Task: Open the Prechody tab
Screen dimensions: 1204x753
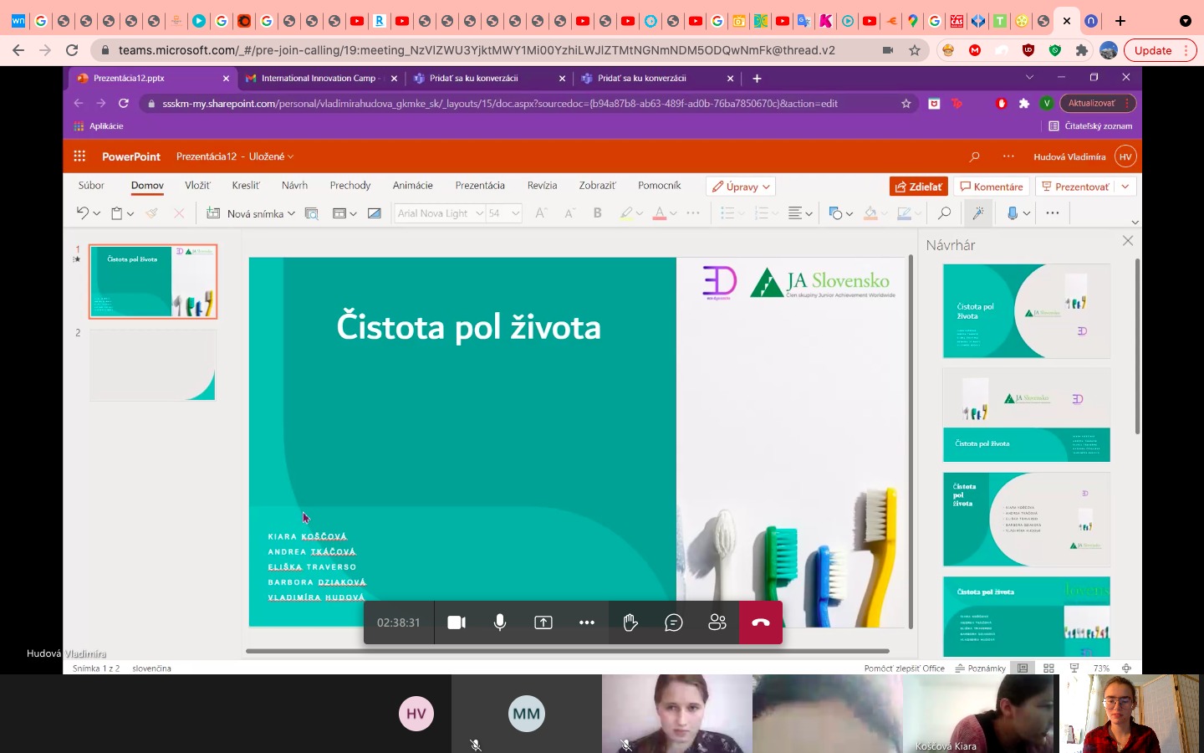Action: (350, 186)
